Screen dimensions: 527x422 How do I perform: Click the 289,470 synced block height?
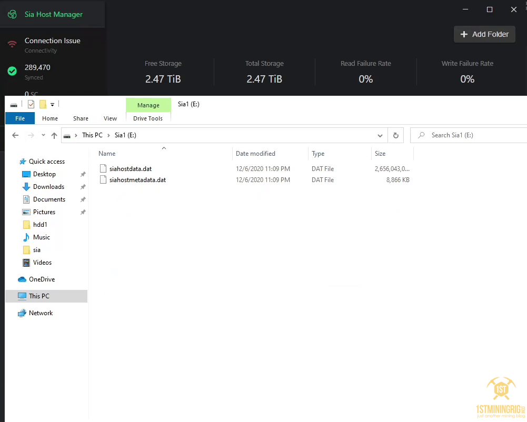point(37,67)
